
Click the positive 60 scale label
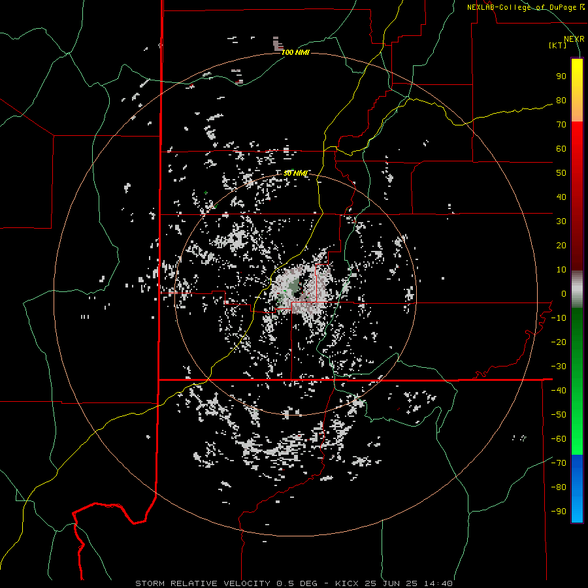click(x=561, y=149)
